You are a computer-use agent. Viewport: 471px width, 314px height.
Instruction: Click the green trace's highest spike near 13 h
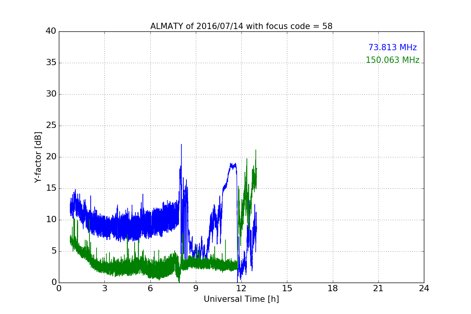(x=256, y=150)
